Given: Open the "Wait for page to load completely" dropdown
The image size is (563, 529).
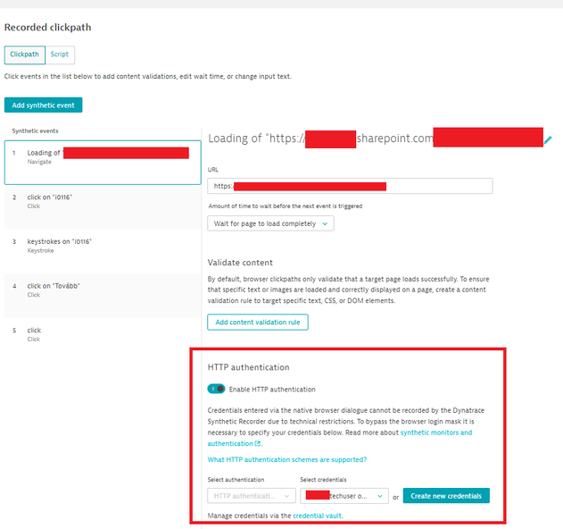Looking at the screenshot, I should point(270,223).
